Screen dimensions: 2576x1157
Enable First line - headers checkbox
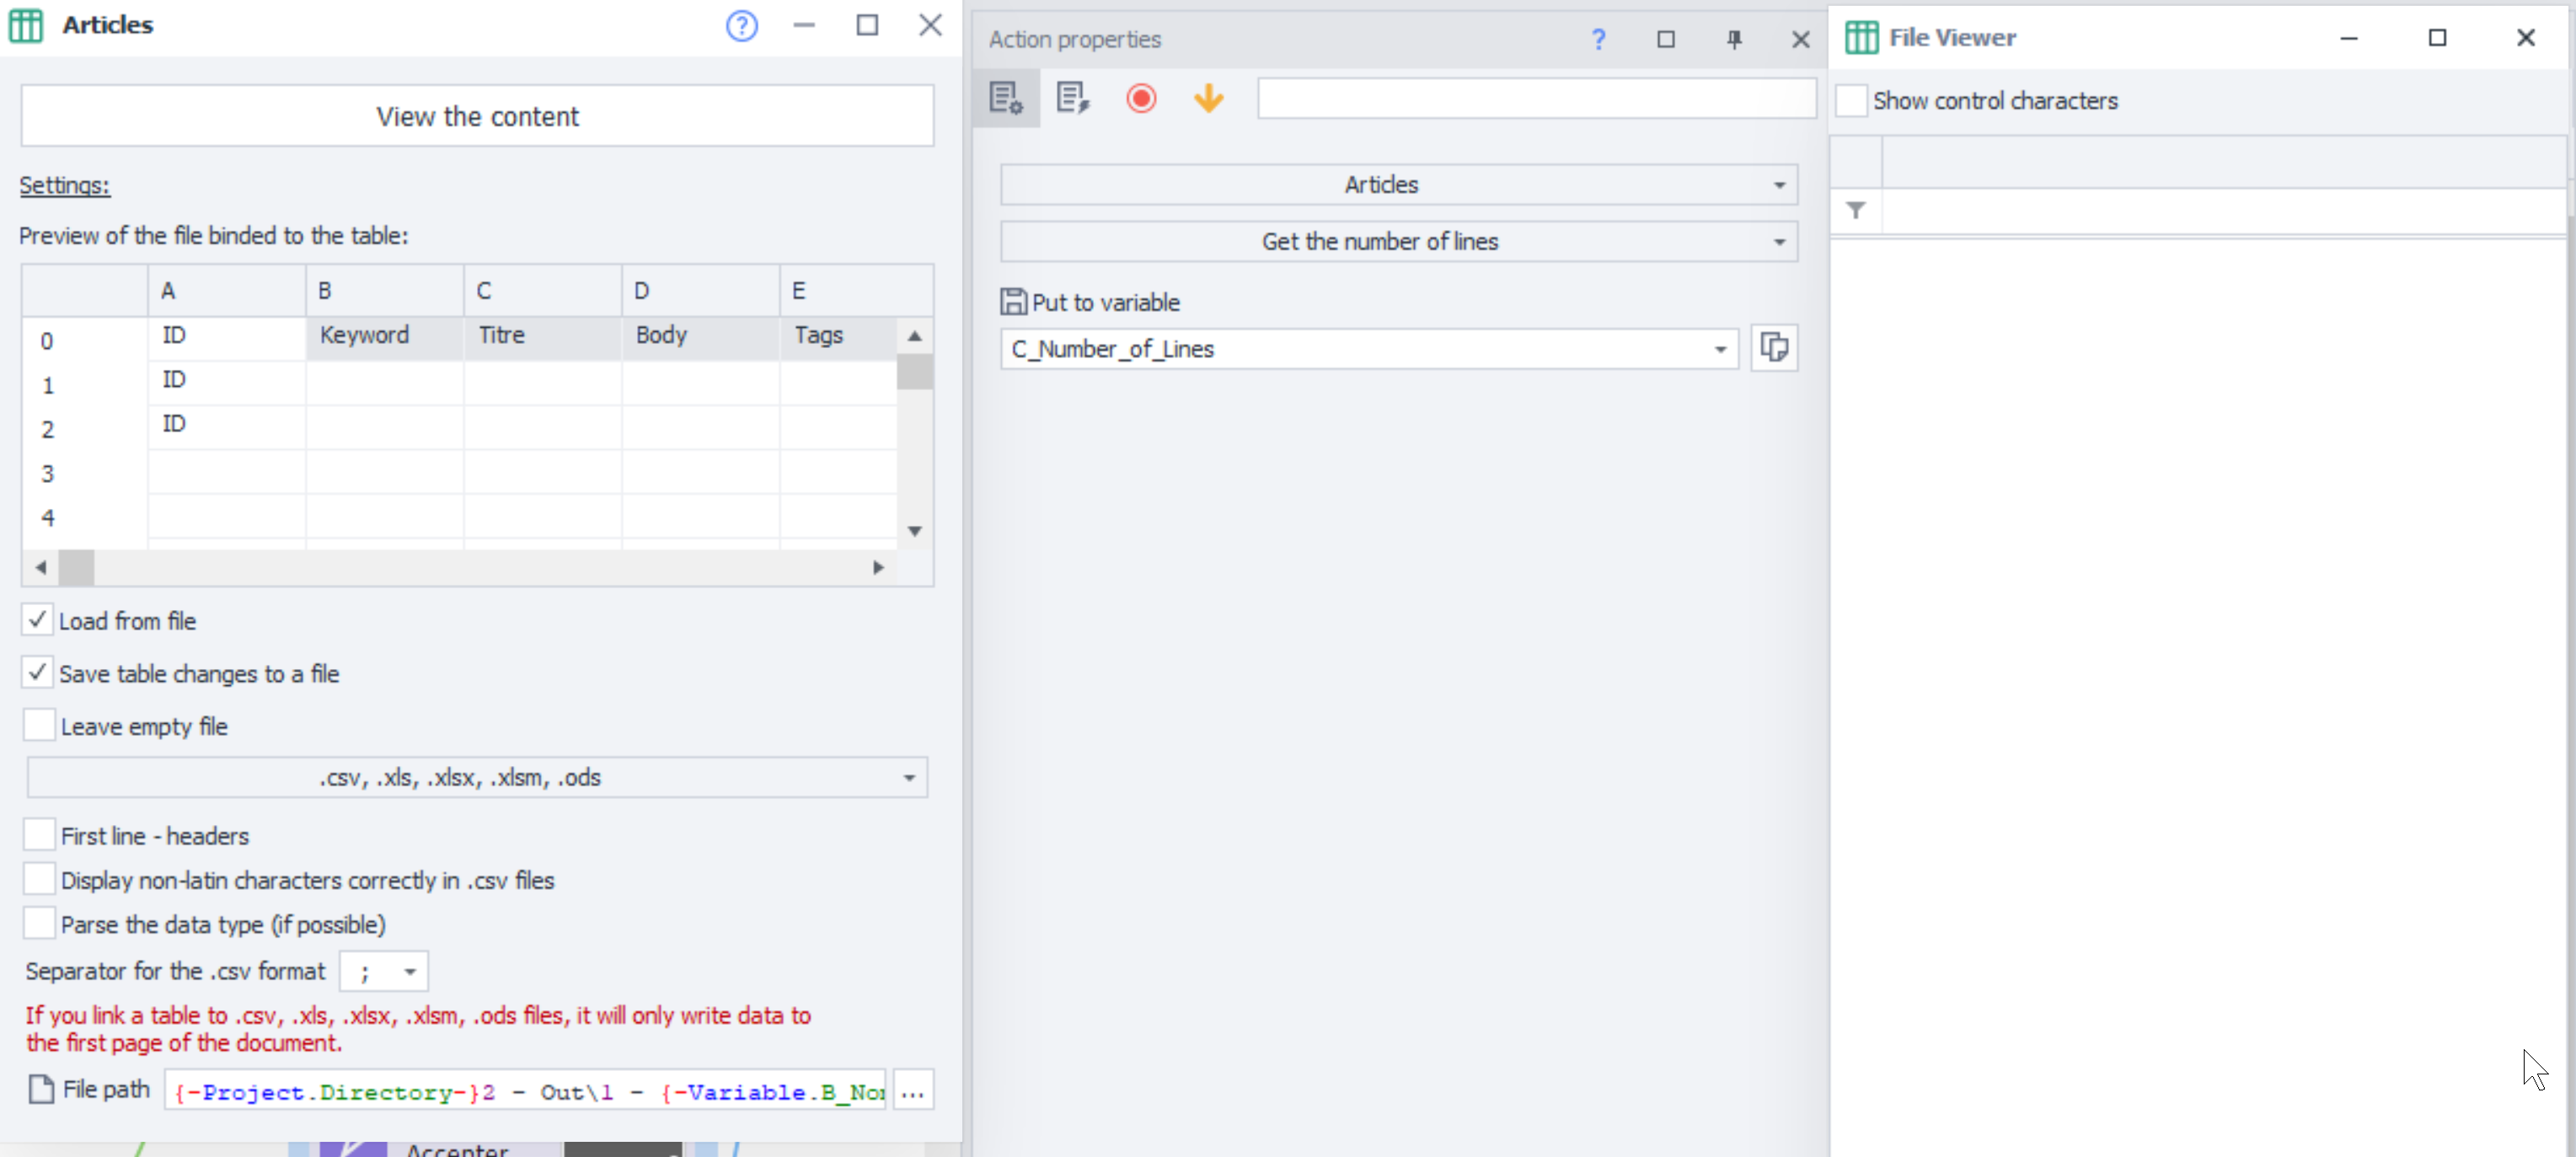(x=39, y=834)
